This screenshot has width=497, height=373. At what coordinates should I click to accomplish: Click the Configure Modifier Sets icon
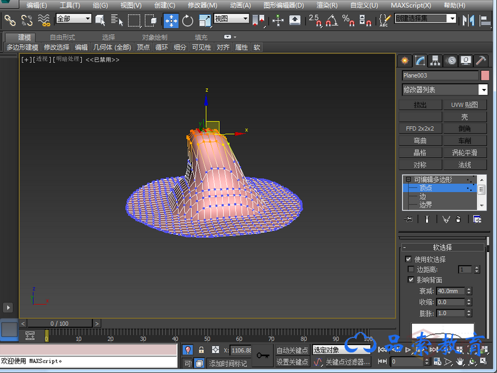pos(477,219)
